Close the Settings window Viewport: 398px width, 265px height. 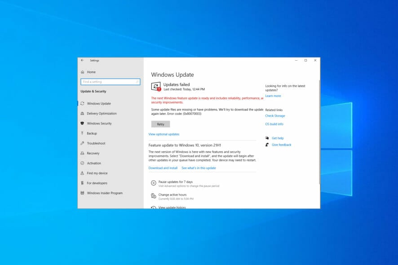click(315, 61)
